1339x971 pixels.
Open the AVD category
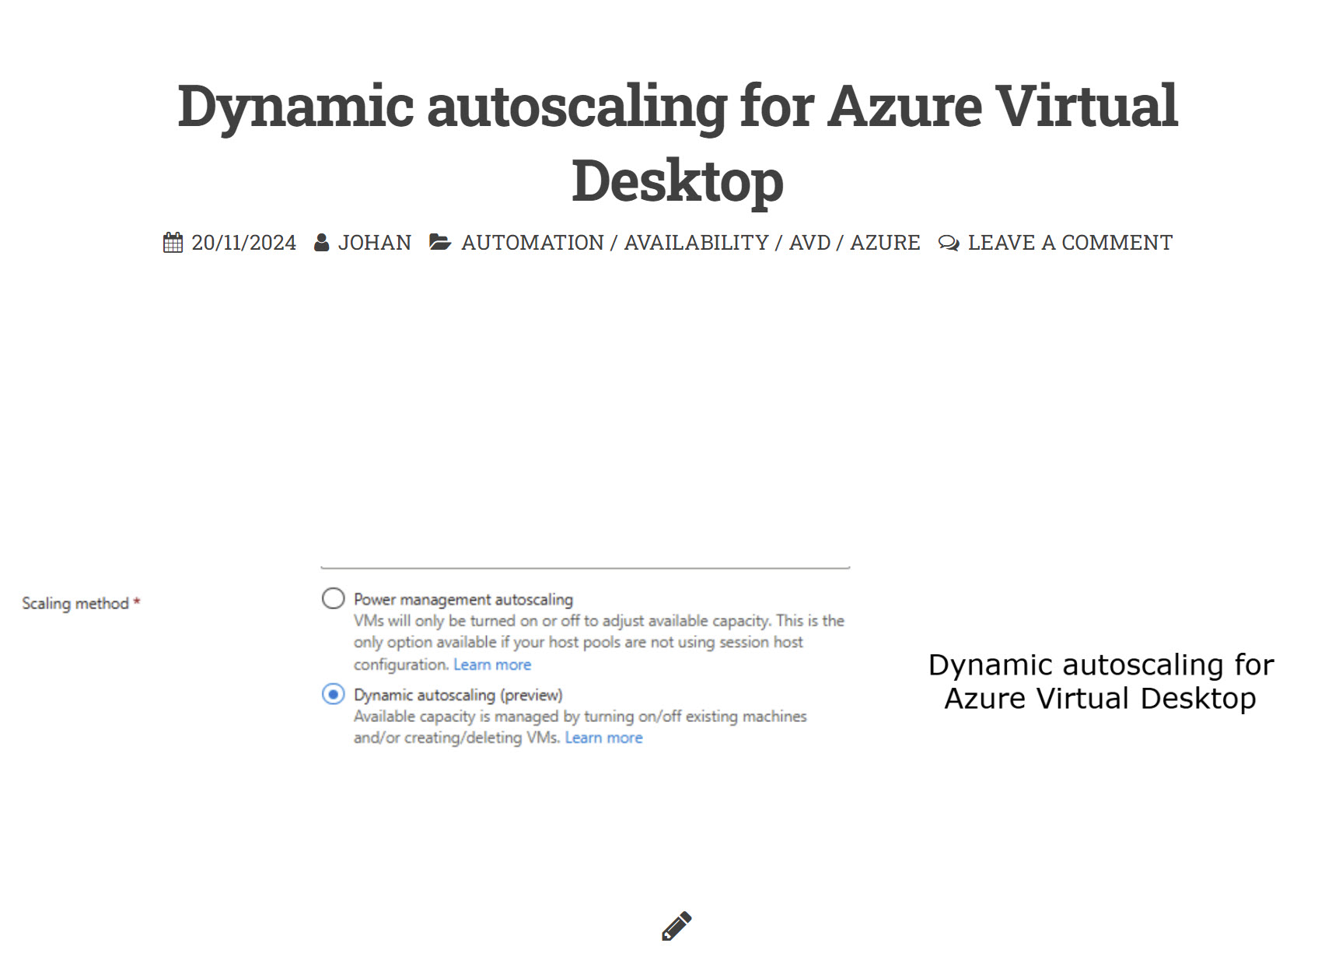[810, 243]
